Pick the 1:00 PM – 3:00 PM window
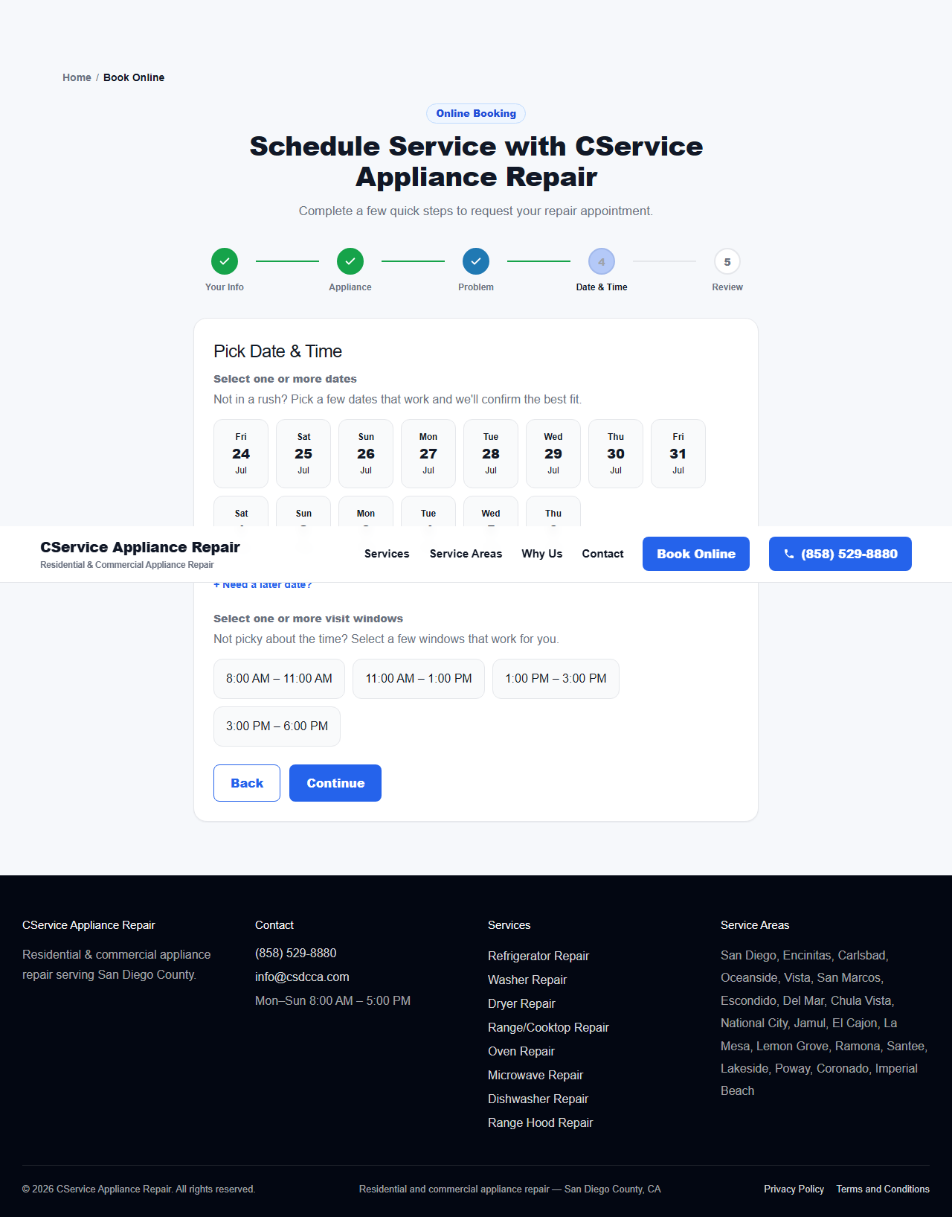952x1217 pixels. (556, 679)
